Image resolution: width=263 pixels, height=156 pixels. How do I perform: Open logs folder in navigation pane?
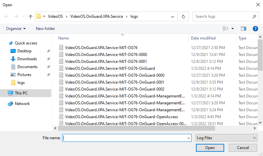coord(21,83)
